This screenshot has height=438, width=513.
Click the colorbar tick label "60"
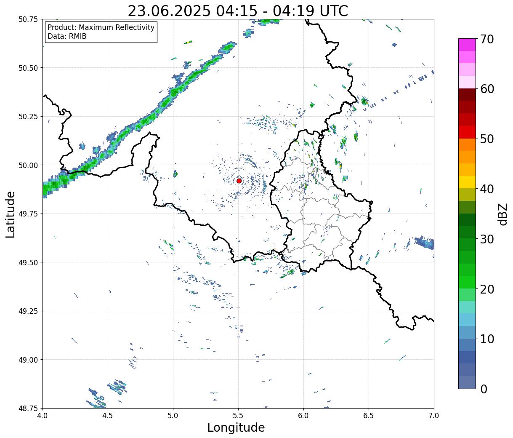(487, 89)
